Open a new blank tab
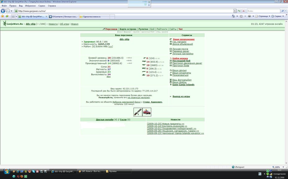288x179 pixels. (x=112, y=17)
